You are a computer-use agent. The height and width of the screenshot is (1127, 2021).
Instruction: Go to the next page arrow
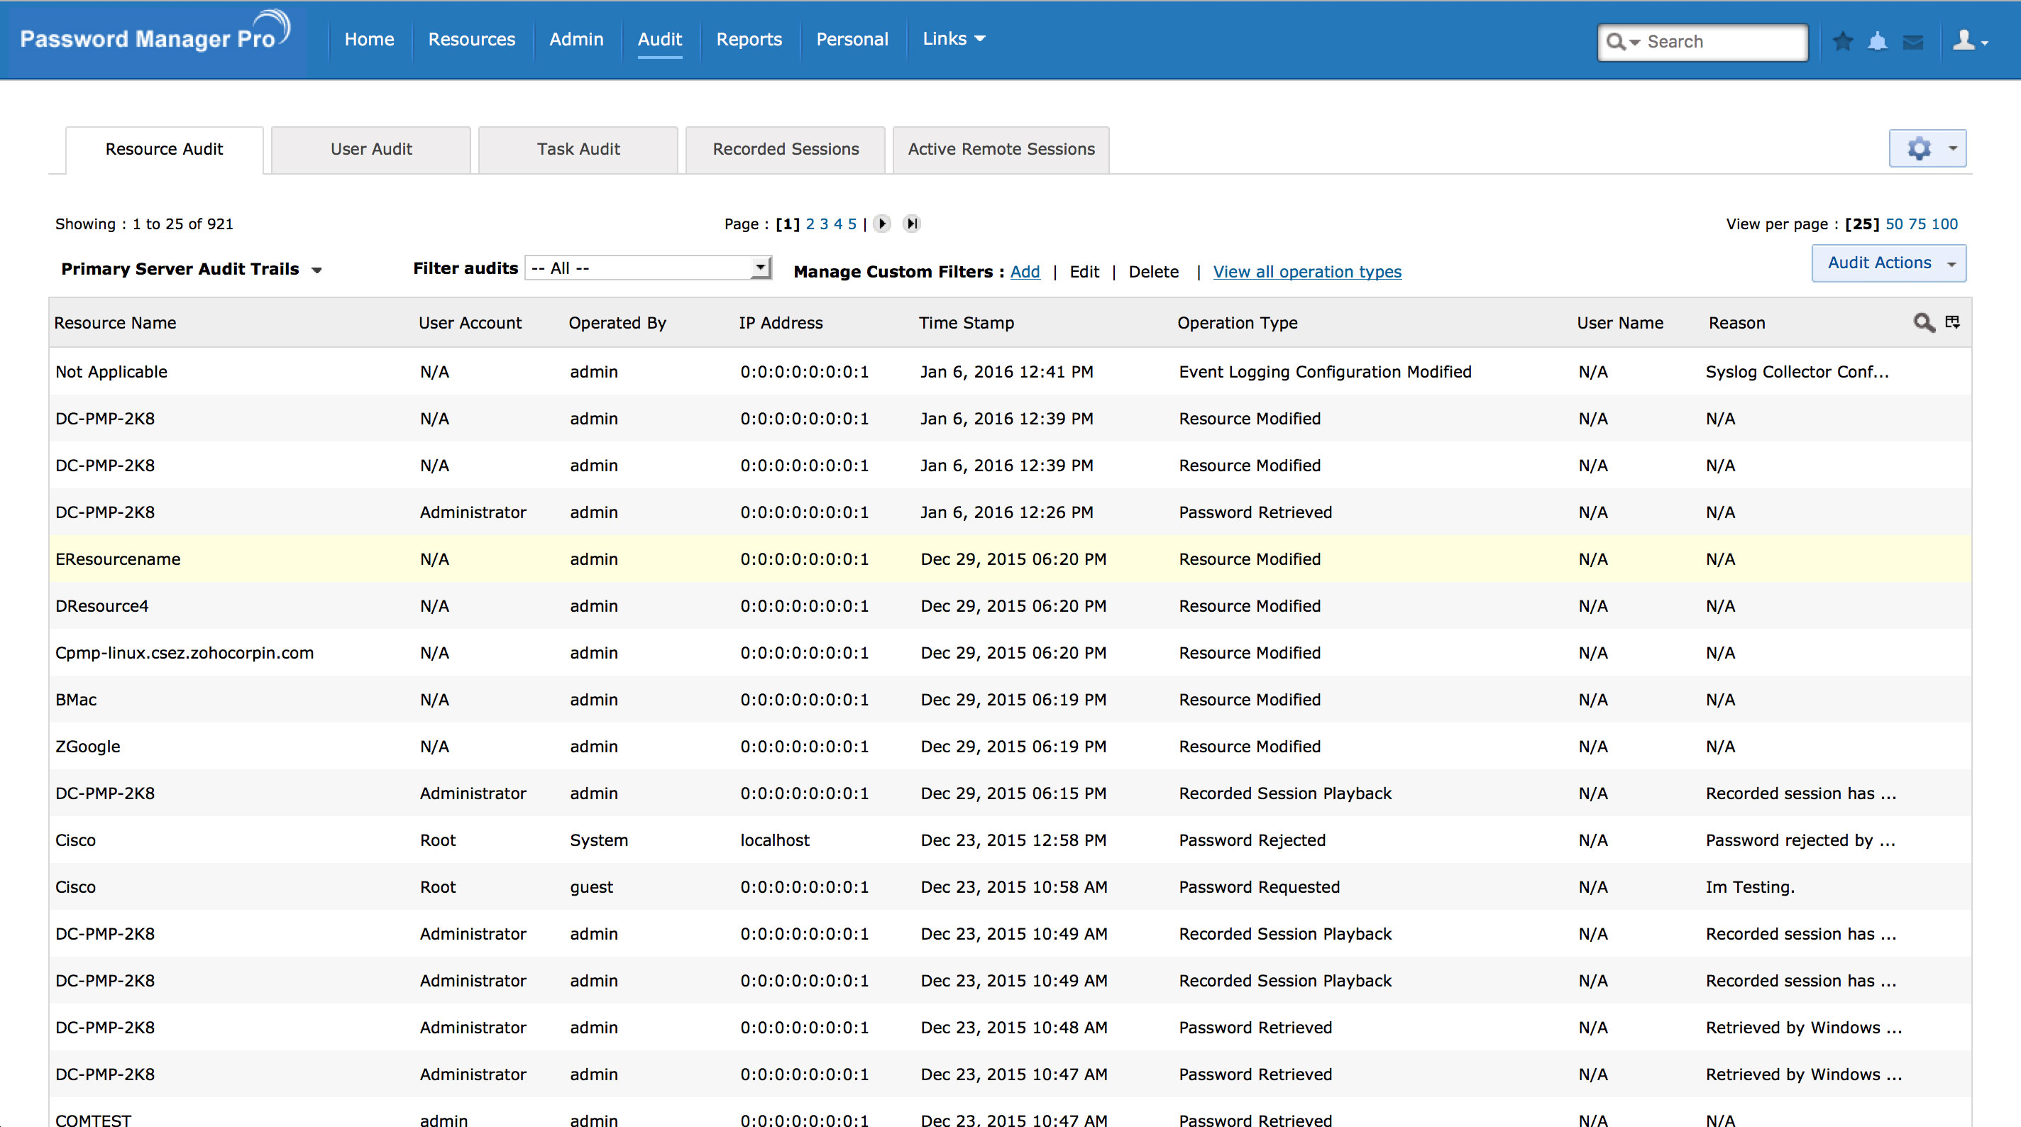click(882, 224)
